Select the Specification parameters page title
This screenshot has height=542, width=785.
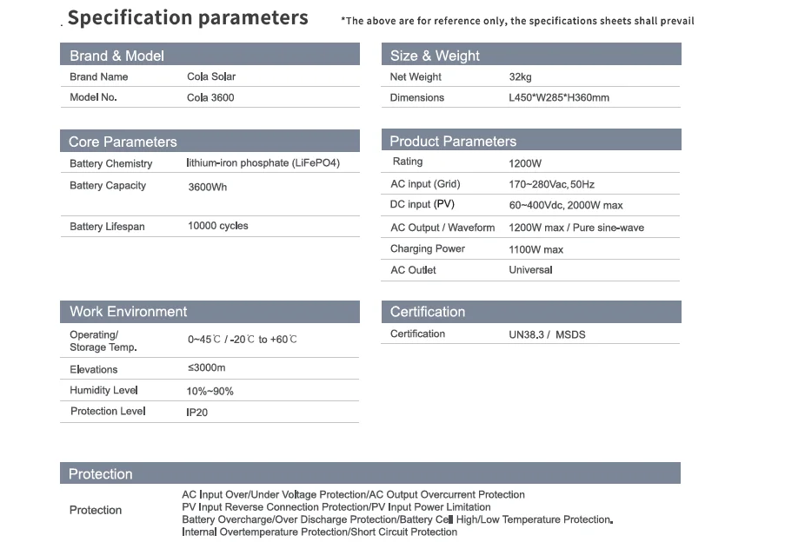188,18
